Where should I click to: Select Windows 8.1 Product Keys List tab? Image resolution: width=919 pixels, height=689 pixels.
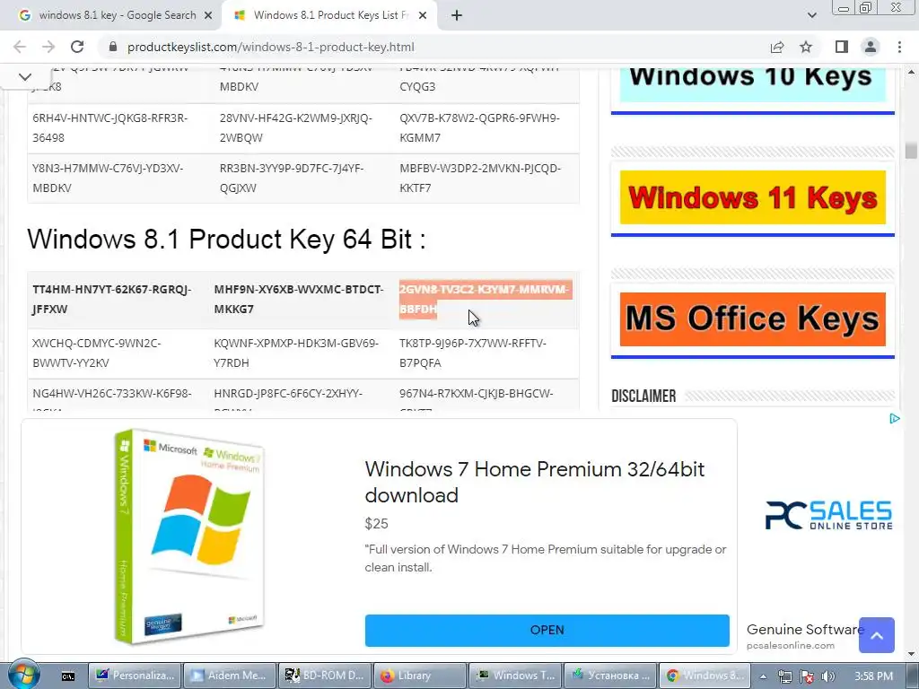[330, 16]
